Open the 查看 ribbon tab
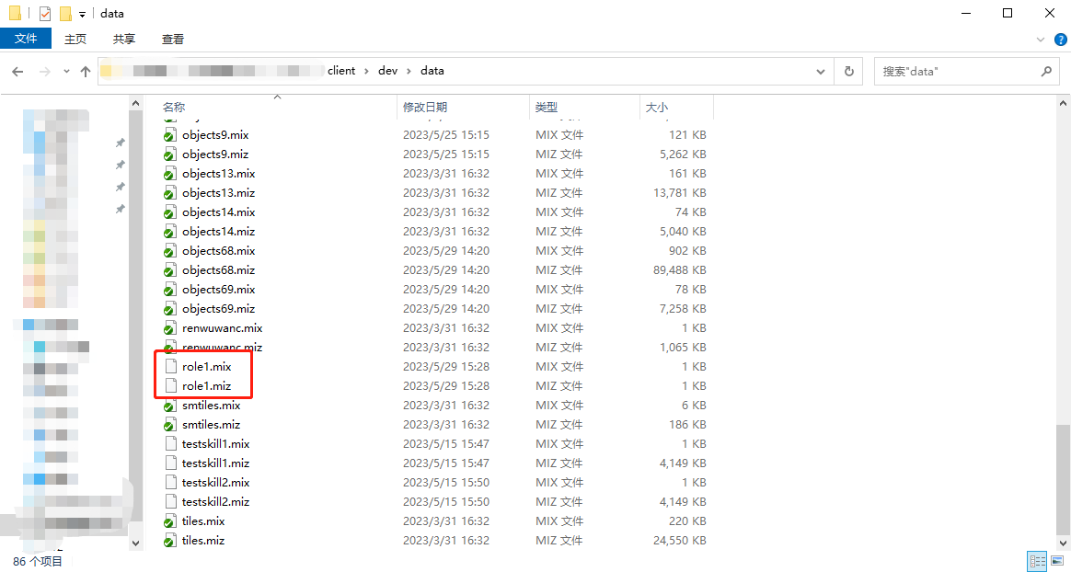Image resolution: width=1071 pixels, height=572 pixels. pyautogui.click(x=173, y=39)
